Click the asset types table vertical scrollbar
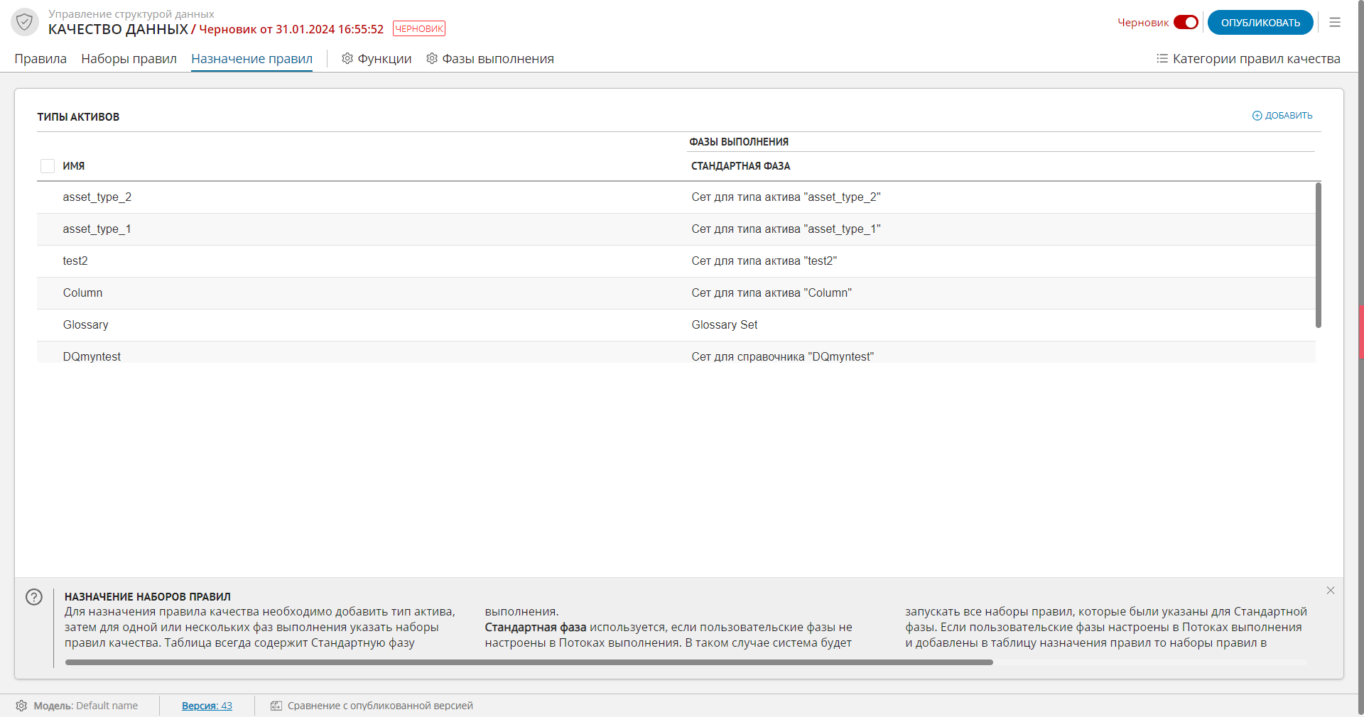 coord(1318,256)
